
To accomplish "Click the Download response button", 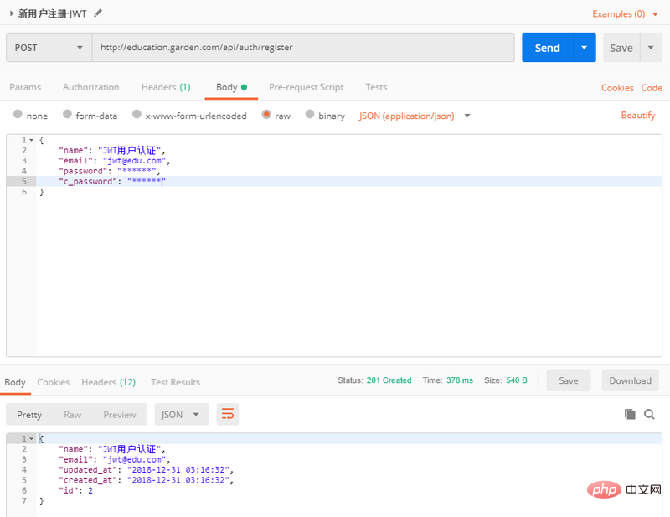I will 631,380.
